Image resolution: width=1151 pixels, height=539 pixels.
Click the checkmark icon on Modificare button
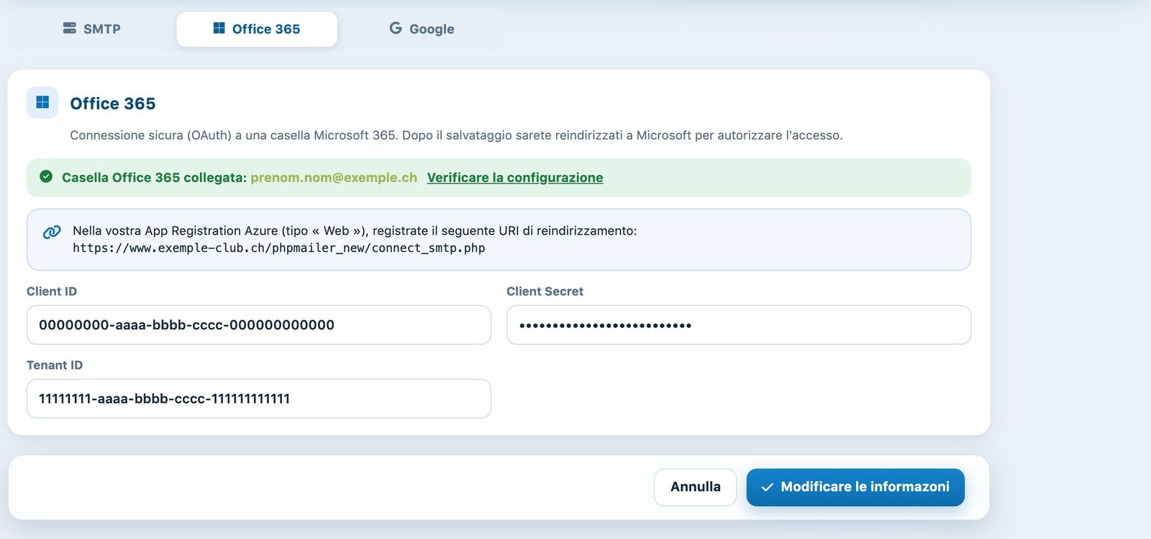767,487
